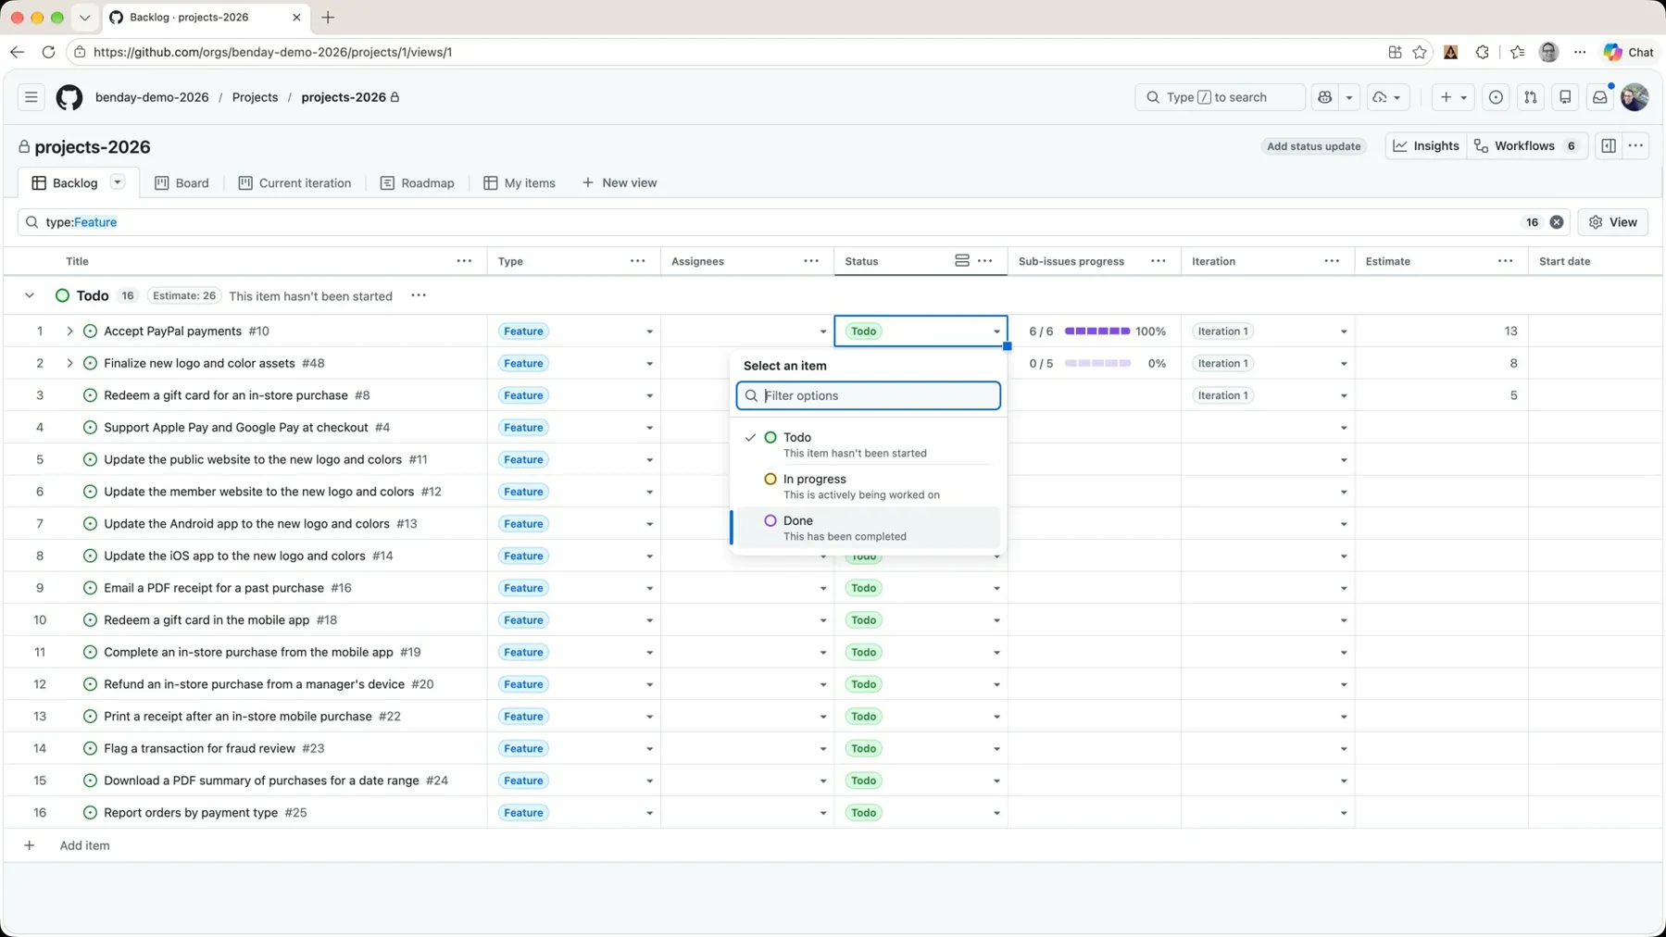Switch to the My items tab

(520, 183)
